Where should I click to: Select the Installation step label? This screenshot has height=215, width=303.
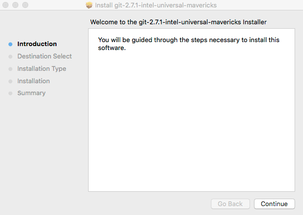pos(34,81)
